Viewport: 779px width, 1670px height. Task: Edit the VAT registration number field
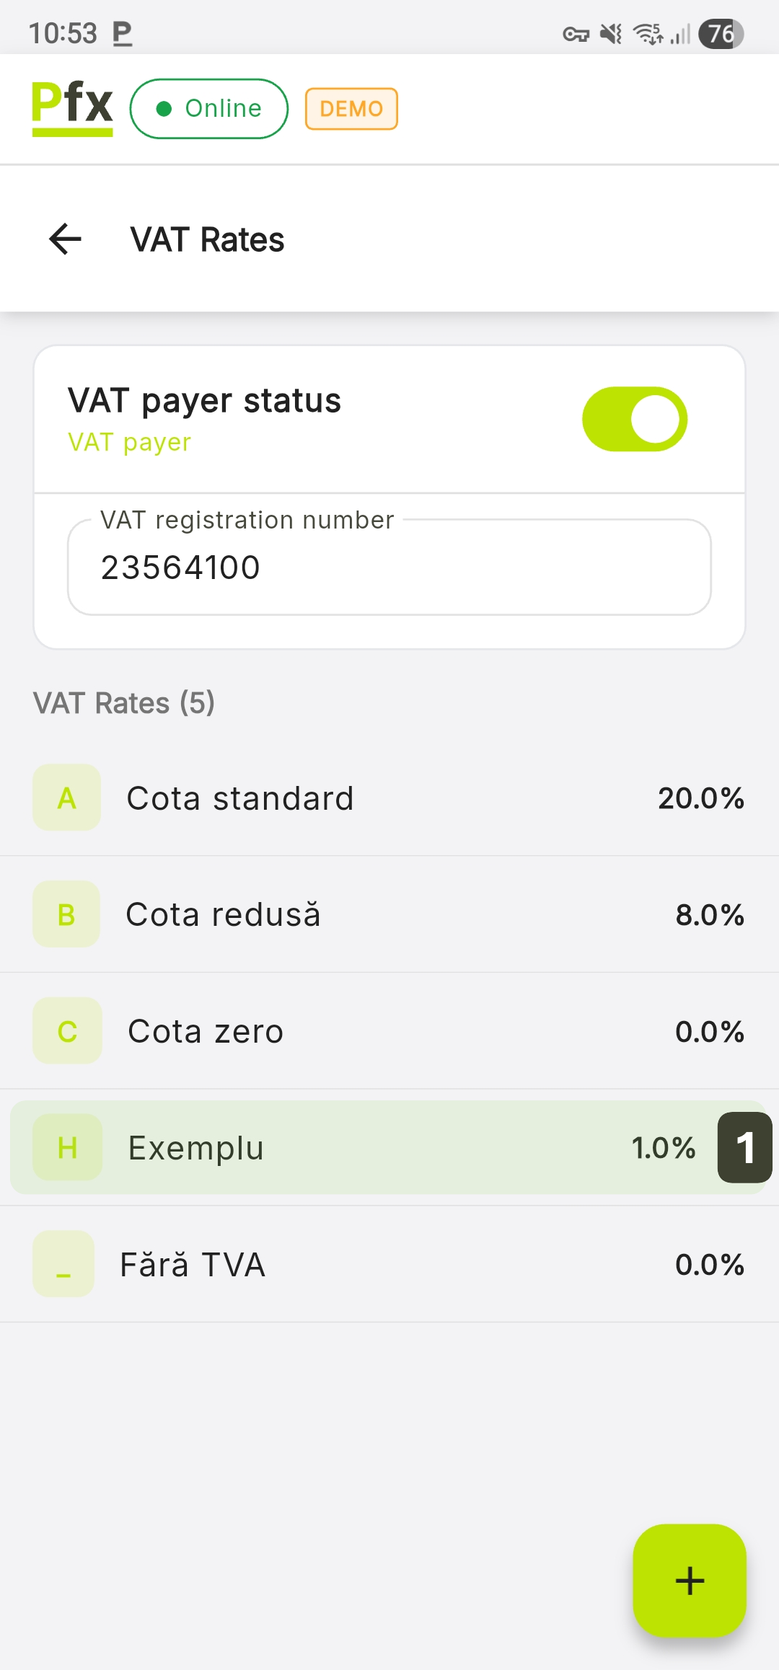click(389, 567)
